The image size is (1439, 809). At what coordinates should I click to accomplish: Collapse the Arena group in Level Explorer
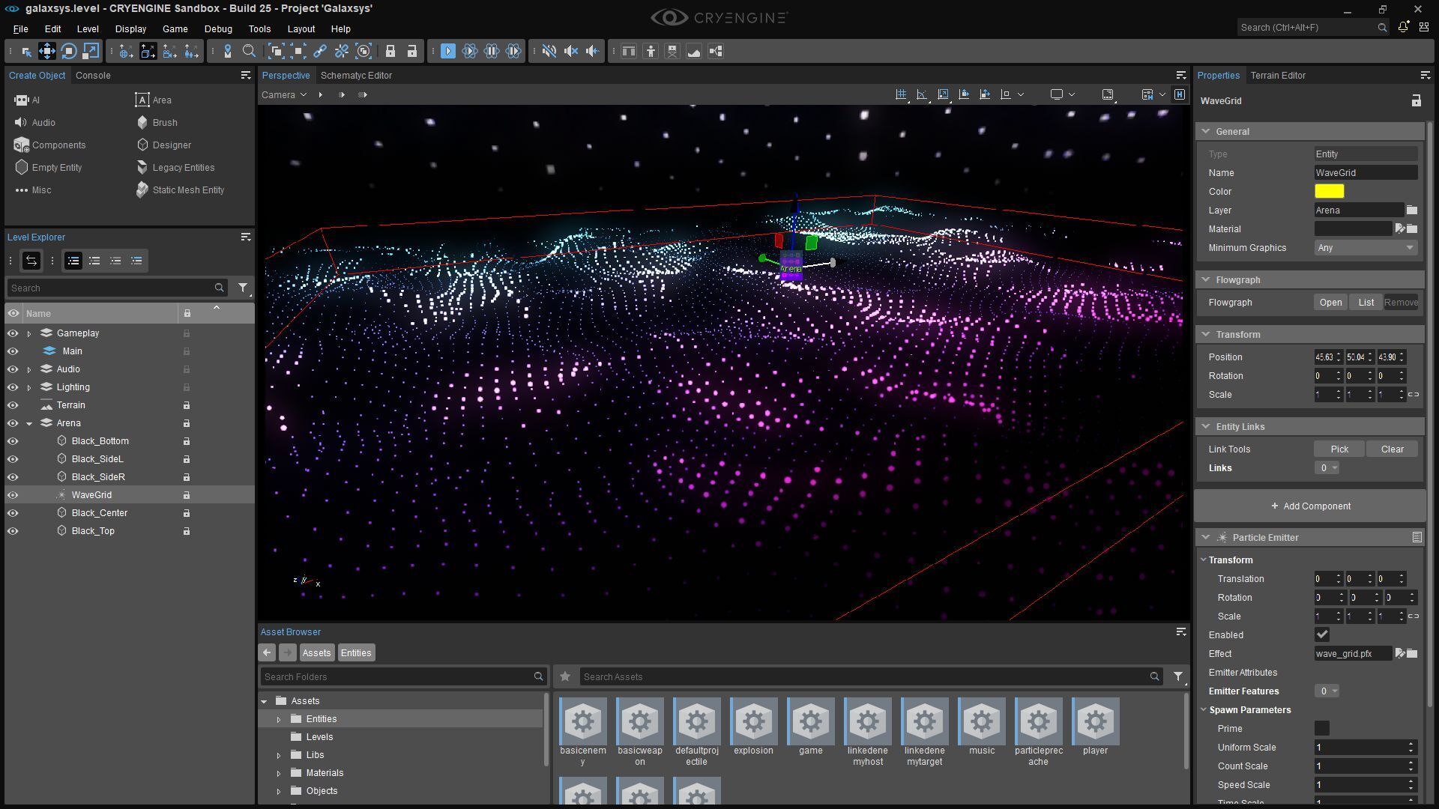(x=30, y=422)
